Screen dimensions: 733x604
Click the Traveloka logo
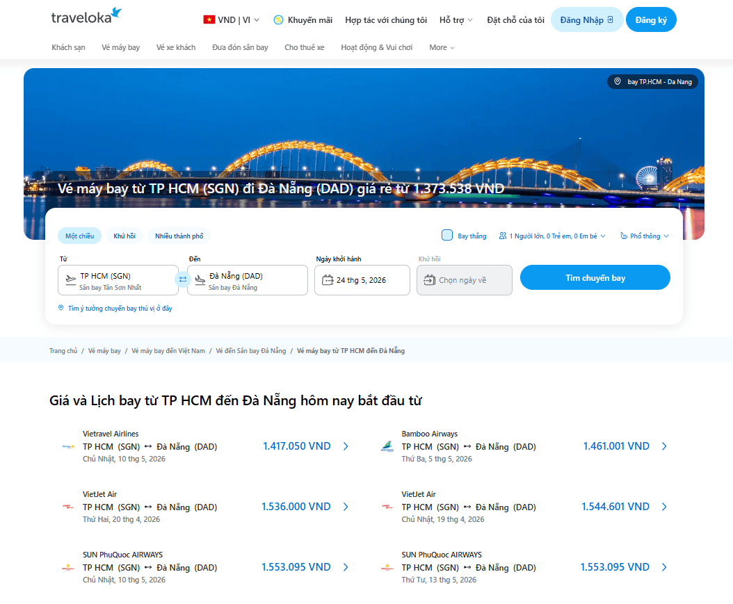[x=86, y=17]
